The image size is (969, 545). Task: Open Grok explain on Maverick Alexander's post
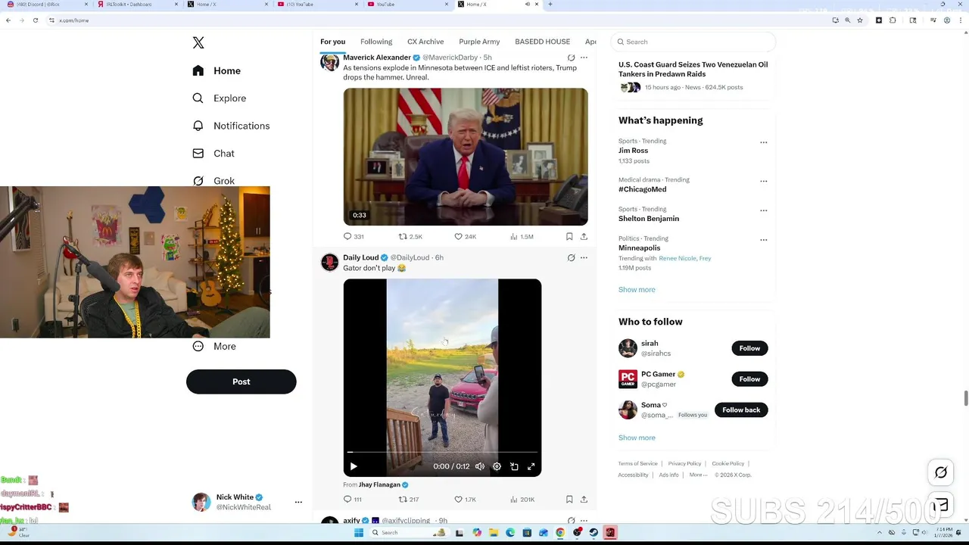(571, 58)
